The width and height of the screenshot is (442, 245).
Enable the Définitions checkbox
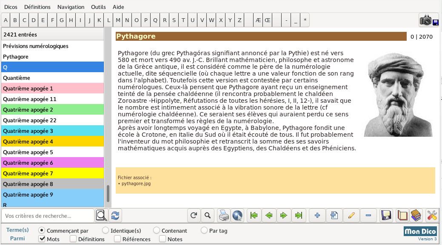point(73,239)
